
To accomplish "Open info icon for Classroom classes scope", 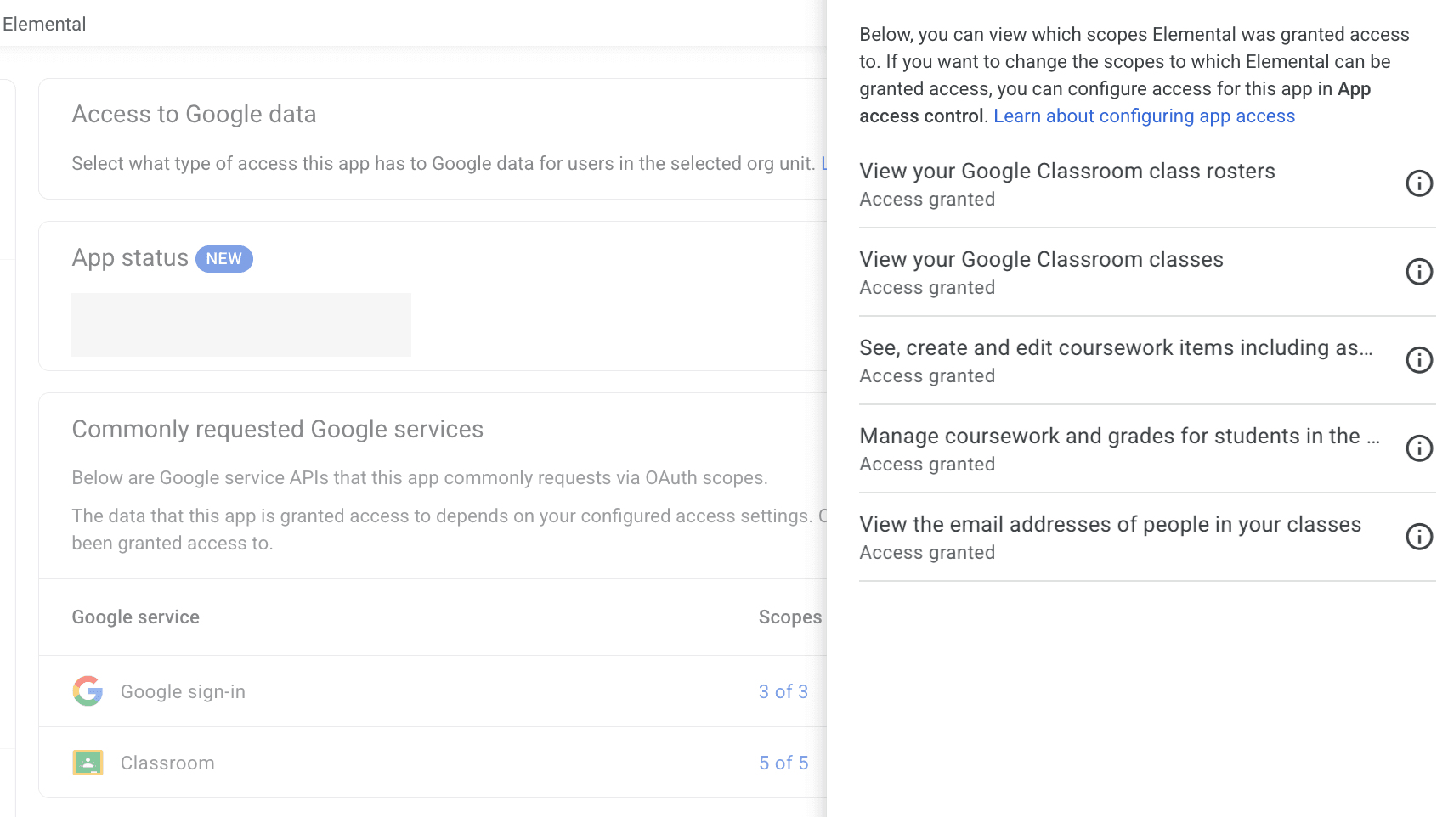I will [1419, 272].
